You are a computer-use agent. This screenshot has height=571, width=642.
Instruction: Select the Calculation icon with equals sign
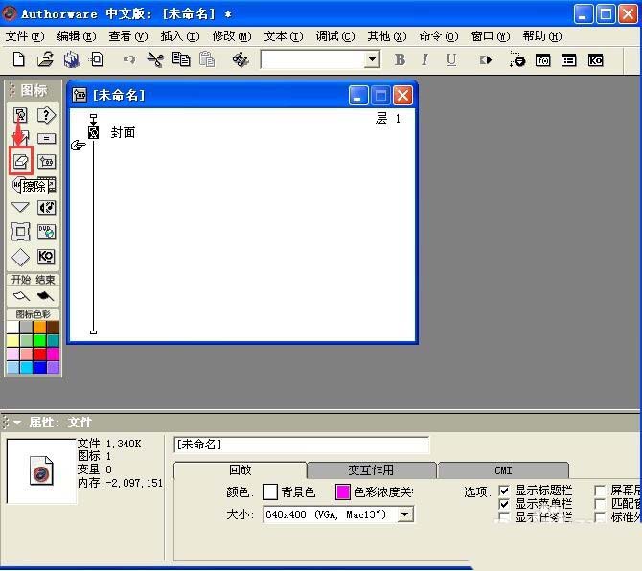tap(46, 139)
